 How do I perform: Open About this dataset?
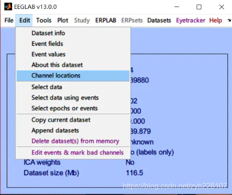point(73,65)
